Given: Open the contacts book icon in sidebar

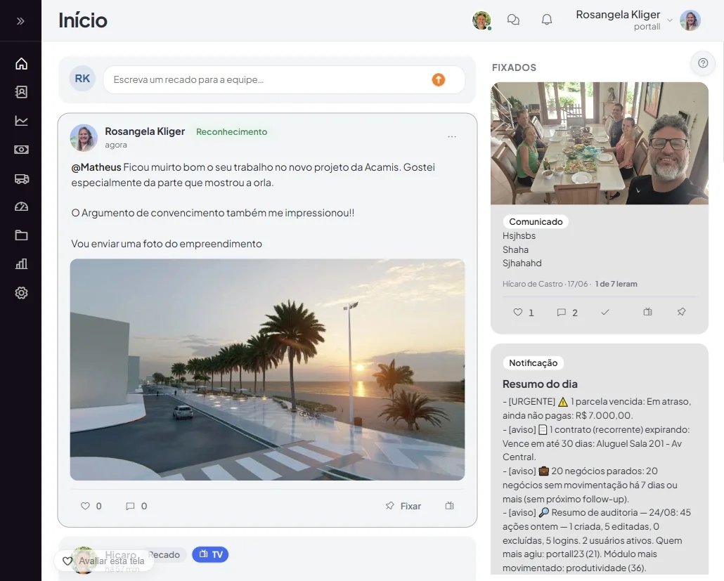Looking at the screenshot, I should 21,92.
